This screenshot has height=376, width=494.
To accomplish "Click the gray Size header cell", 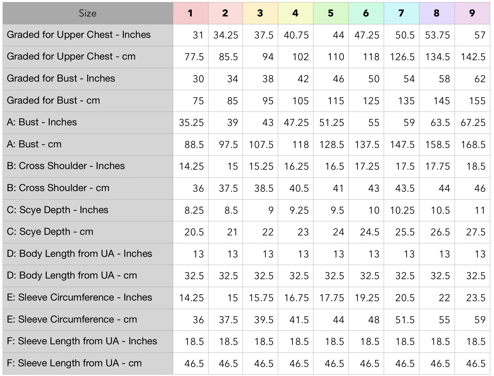I will coord(88,13).
